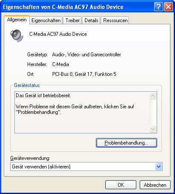Click the device name C-Media AC97 Audio Device
This screenshot has width=175, height=194.
(x=58, y=34)
